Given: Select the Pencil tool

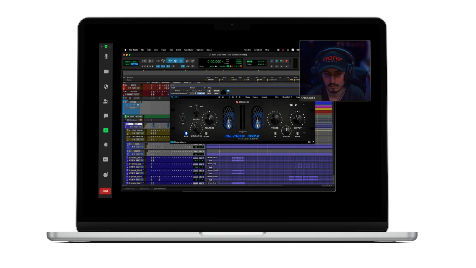Looking at the screenshot, I should [x=192, y=61].
